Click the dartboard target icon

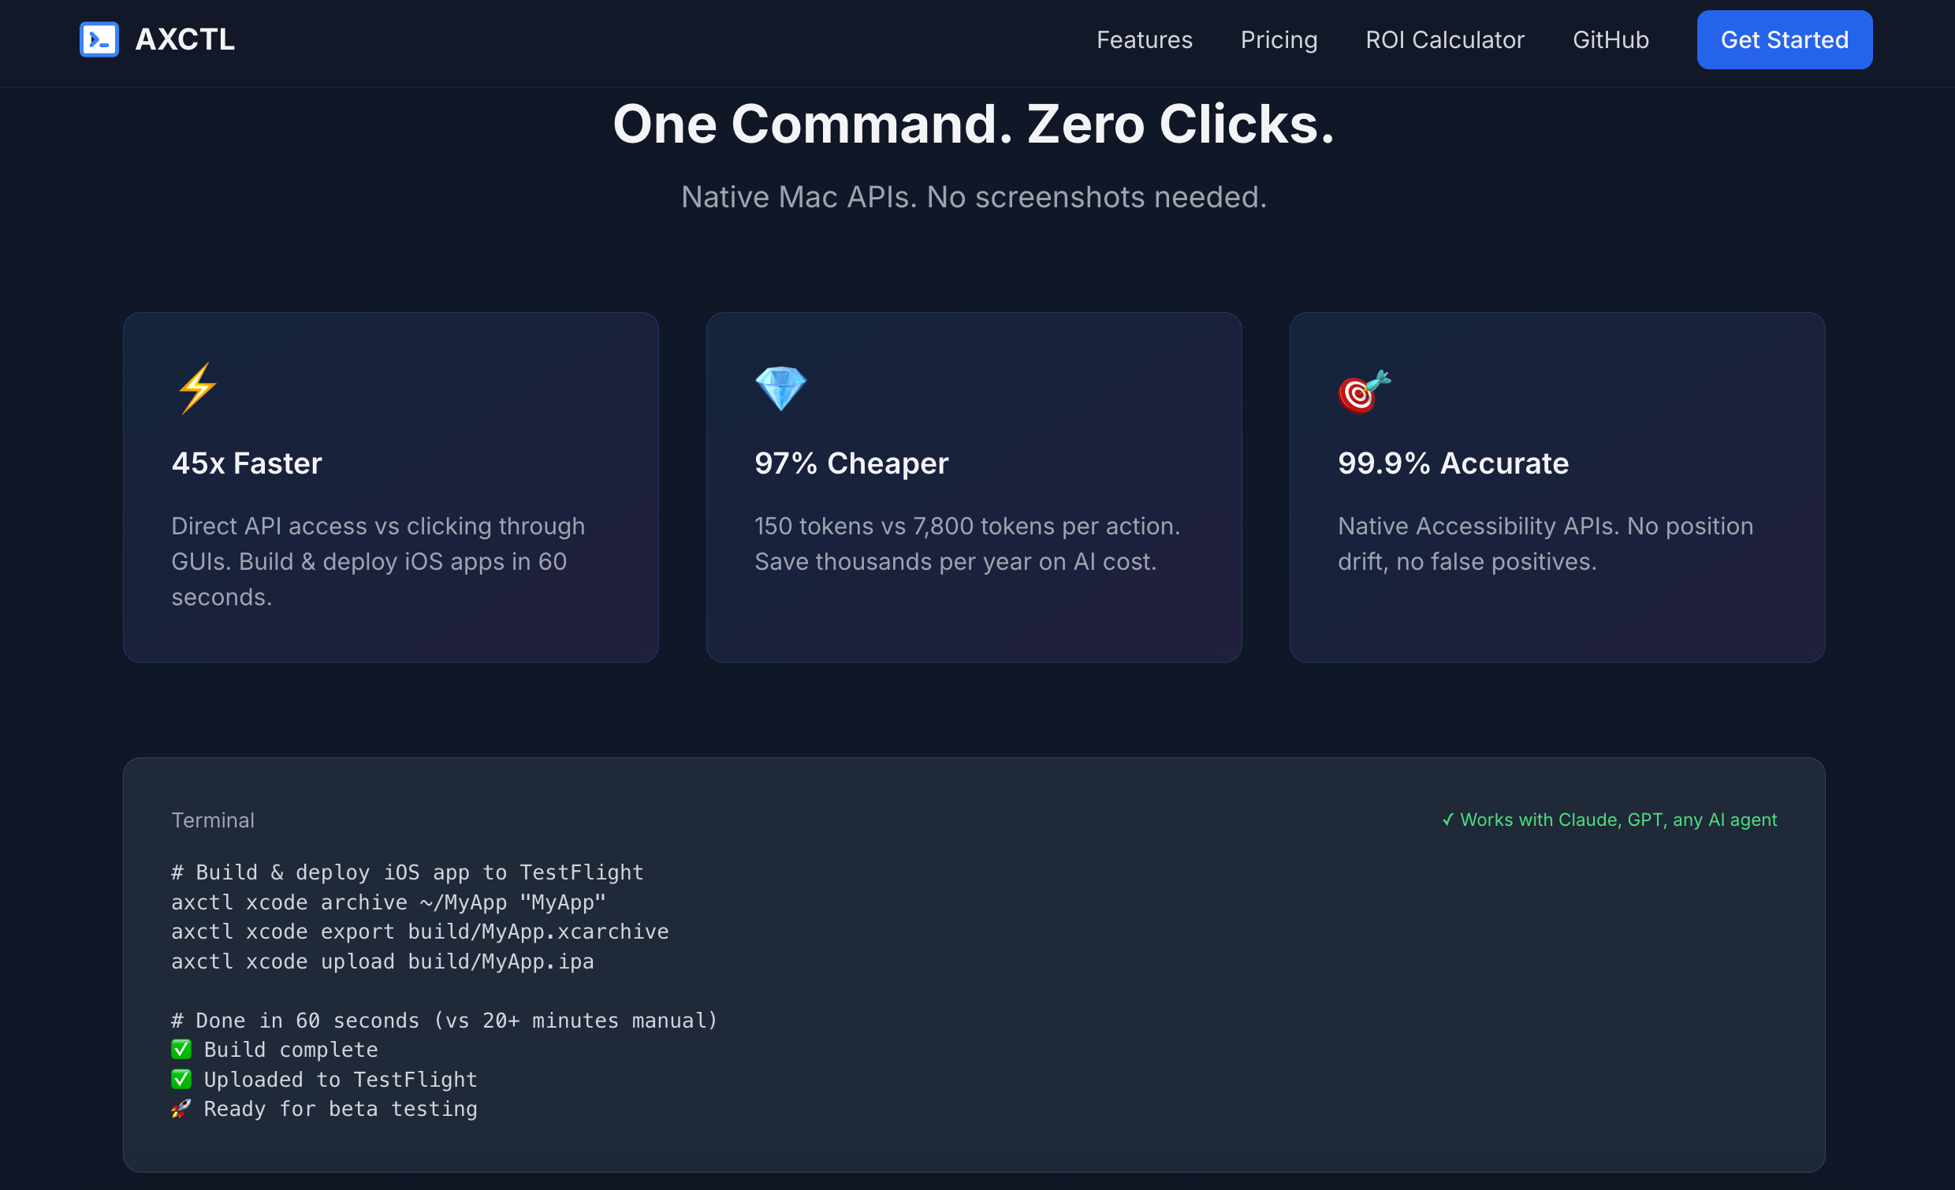click(x=1364, y=391)
